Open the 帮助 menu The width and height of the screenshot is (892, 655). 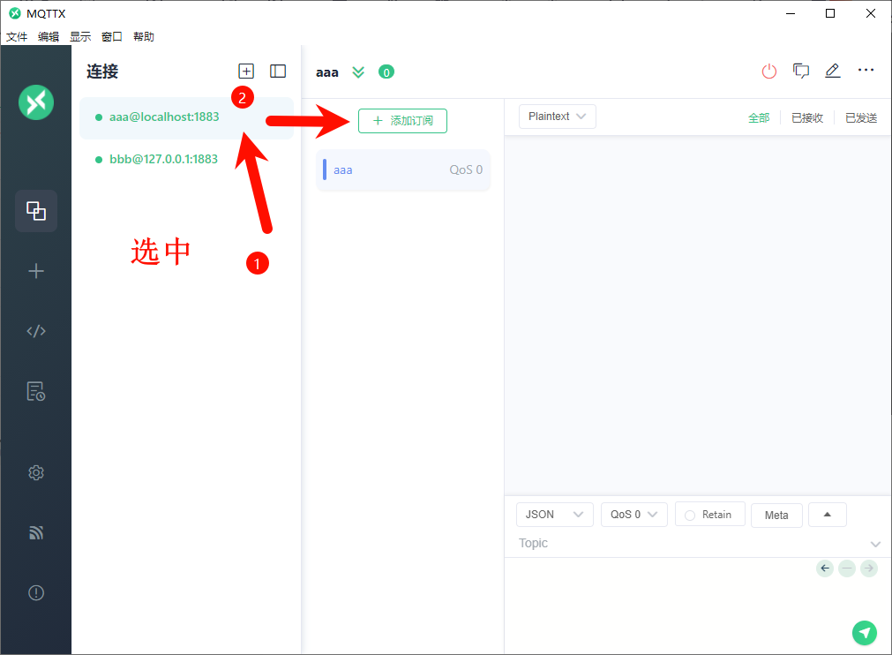[144, 37]
